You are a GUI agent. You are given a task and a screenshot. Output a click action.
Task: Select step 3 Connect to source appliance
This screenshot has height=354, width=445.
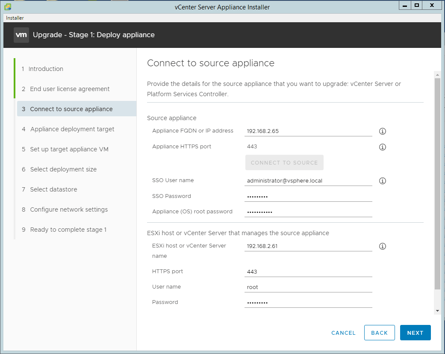pyautogui.click(x=77, y=109)
